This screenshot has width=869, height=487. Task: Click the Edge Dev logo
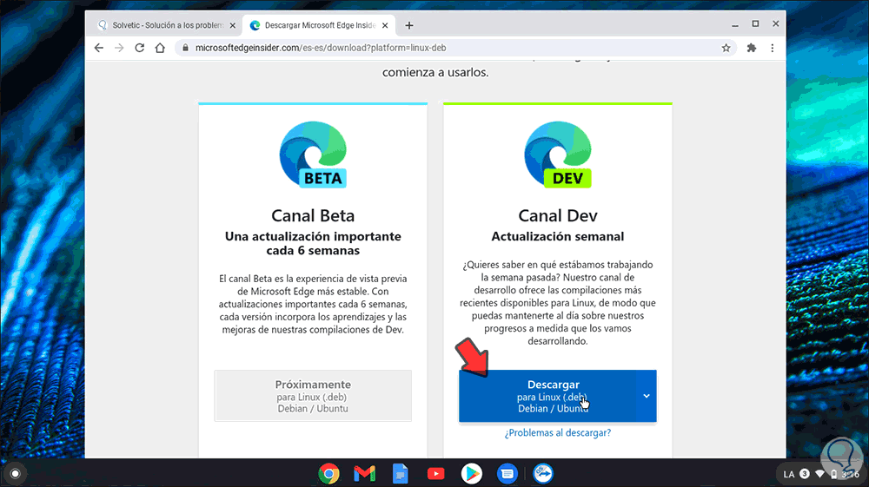pos(558,155)
